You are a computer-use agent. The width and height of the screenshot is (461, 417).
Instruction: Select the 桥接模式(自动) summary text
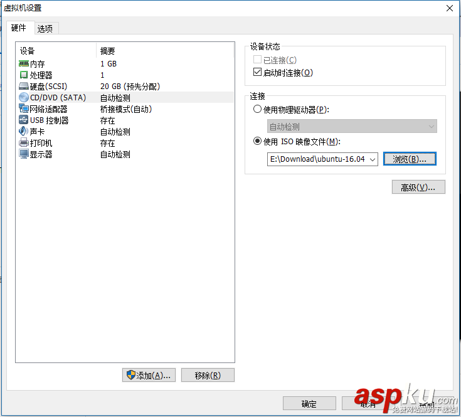pos(126,109)
